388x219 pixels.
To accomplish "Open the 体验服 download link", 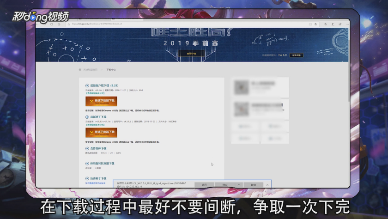I will pyautogui.click(x=88, y=168).
